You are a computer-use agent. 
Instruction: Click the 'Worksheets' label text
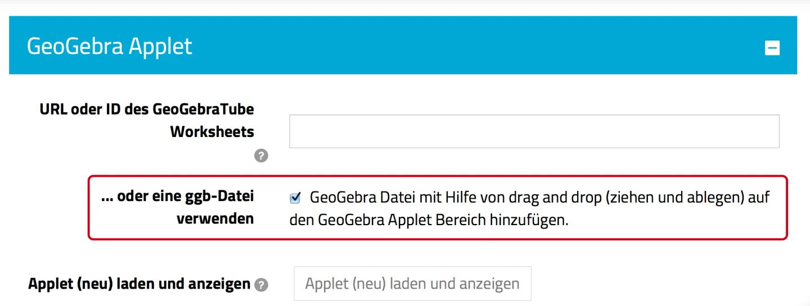pos(212,132)
